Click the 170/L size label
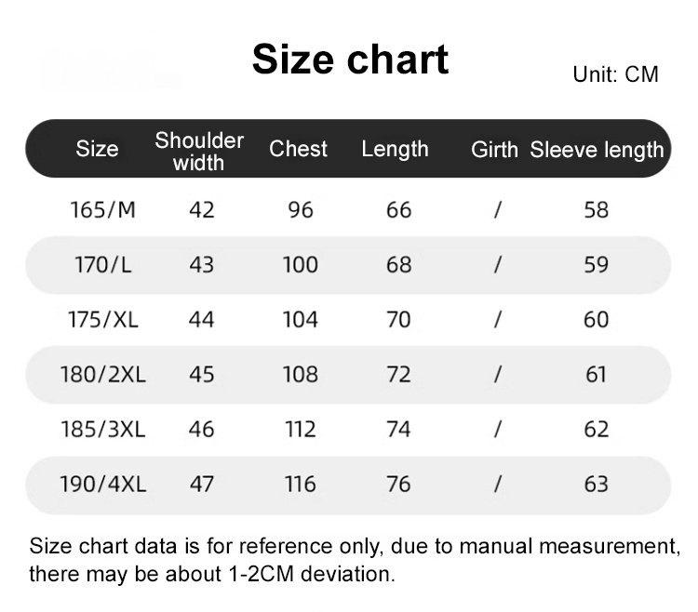The height and width of the screenshot is (612, 698). 102,264
